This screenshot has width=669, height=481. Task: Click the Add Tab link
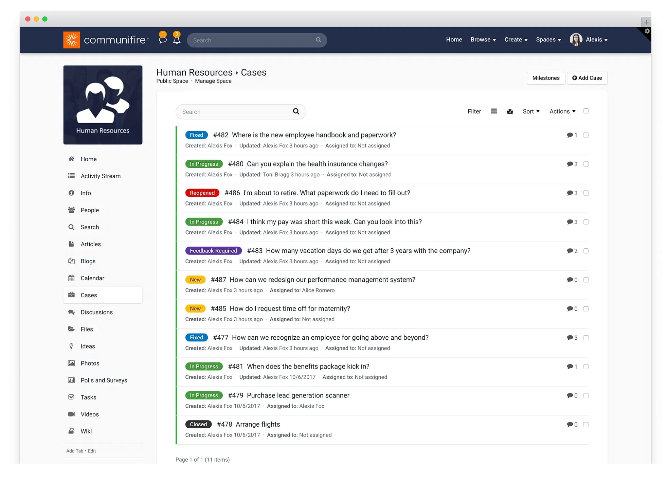(x=75, y=451)
